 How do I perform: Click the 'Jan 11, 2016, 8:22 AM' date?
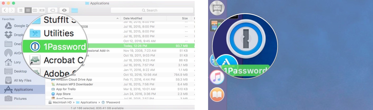tap(139, 70)
